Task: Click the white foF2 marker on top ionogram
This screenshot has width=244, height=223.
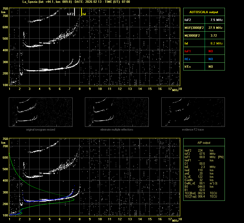Action: (74, 12)
